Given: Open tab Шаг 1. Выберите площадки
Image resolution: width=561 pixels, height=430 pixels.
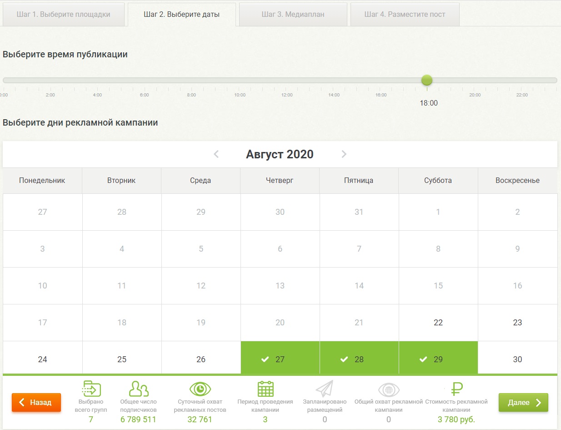Looking at the screenshot, I should coord(64,15).
